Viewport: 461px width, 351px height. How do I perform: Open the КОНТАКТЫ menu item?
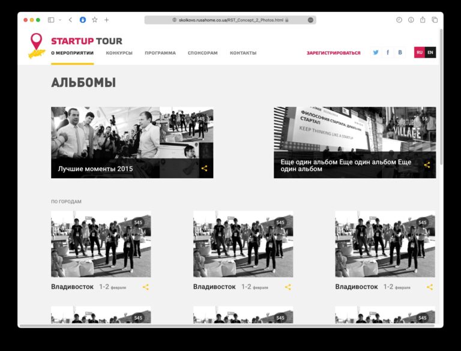(x=243, y=53)
